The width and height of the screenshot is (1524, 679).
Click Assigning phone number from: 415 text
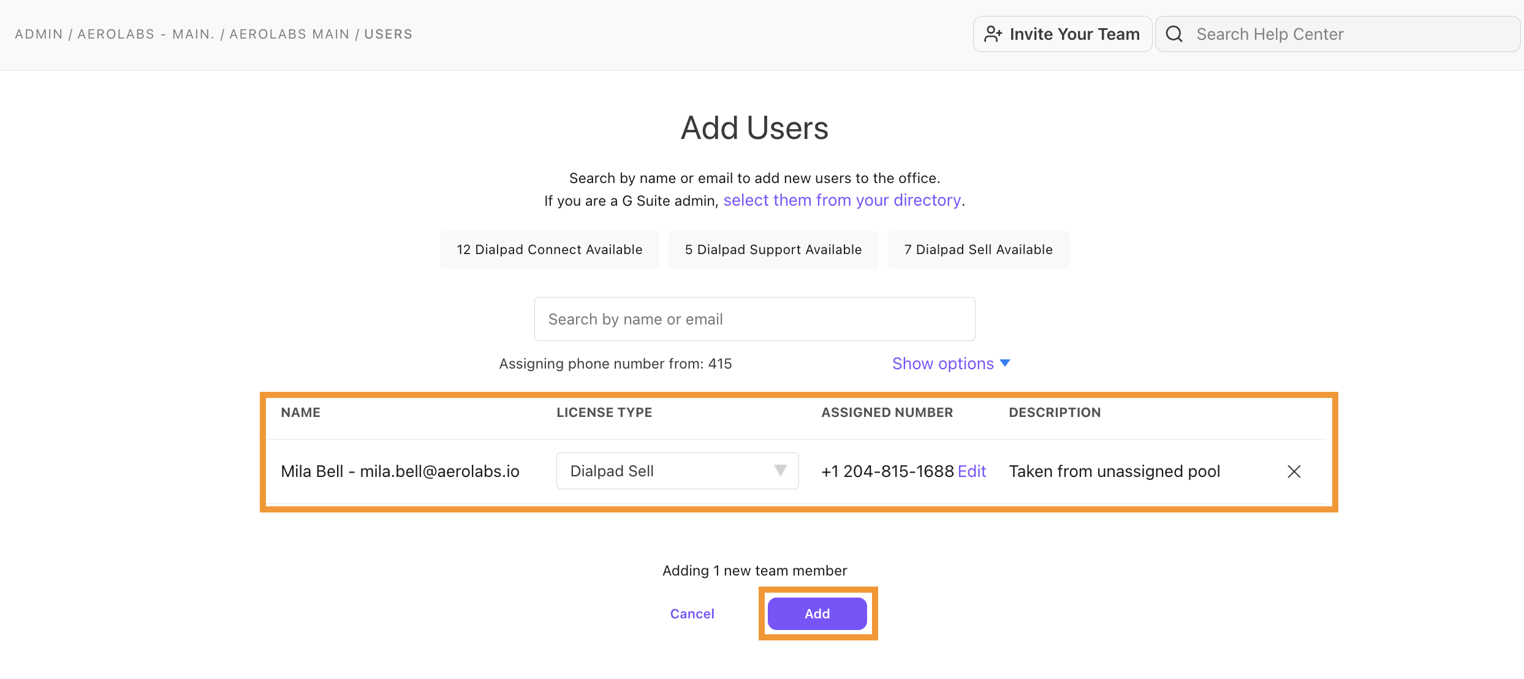[x=615, y=364]
